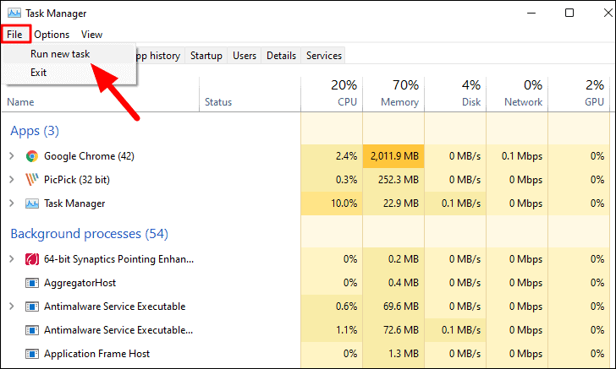Screen dimensions: 616x369
Task: Open the Options menu
Action: click(x=52, y=35)
